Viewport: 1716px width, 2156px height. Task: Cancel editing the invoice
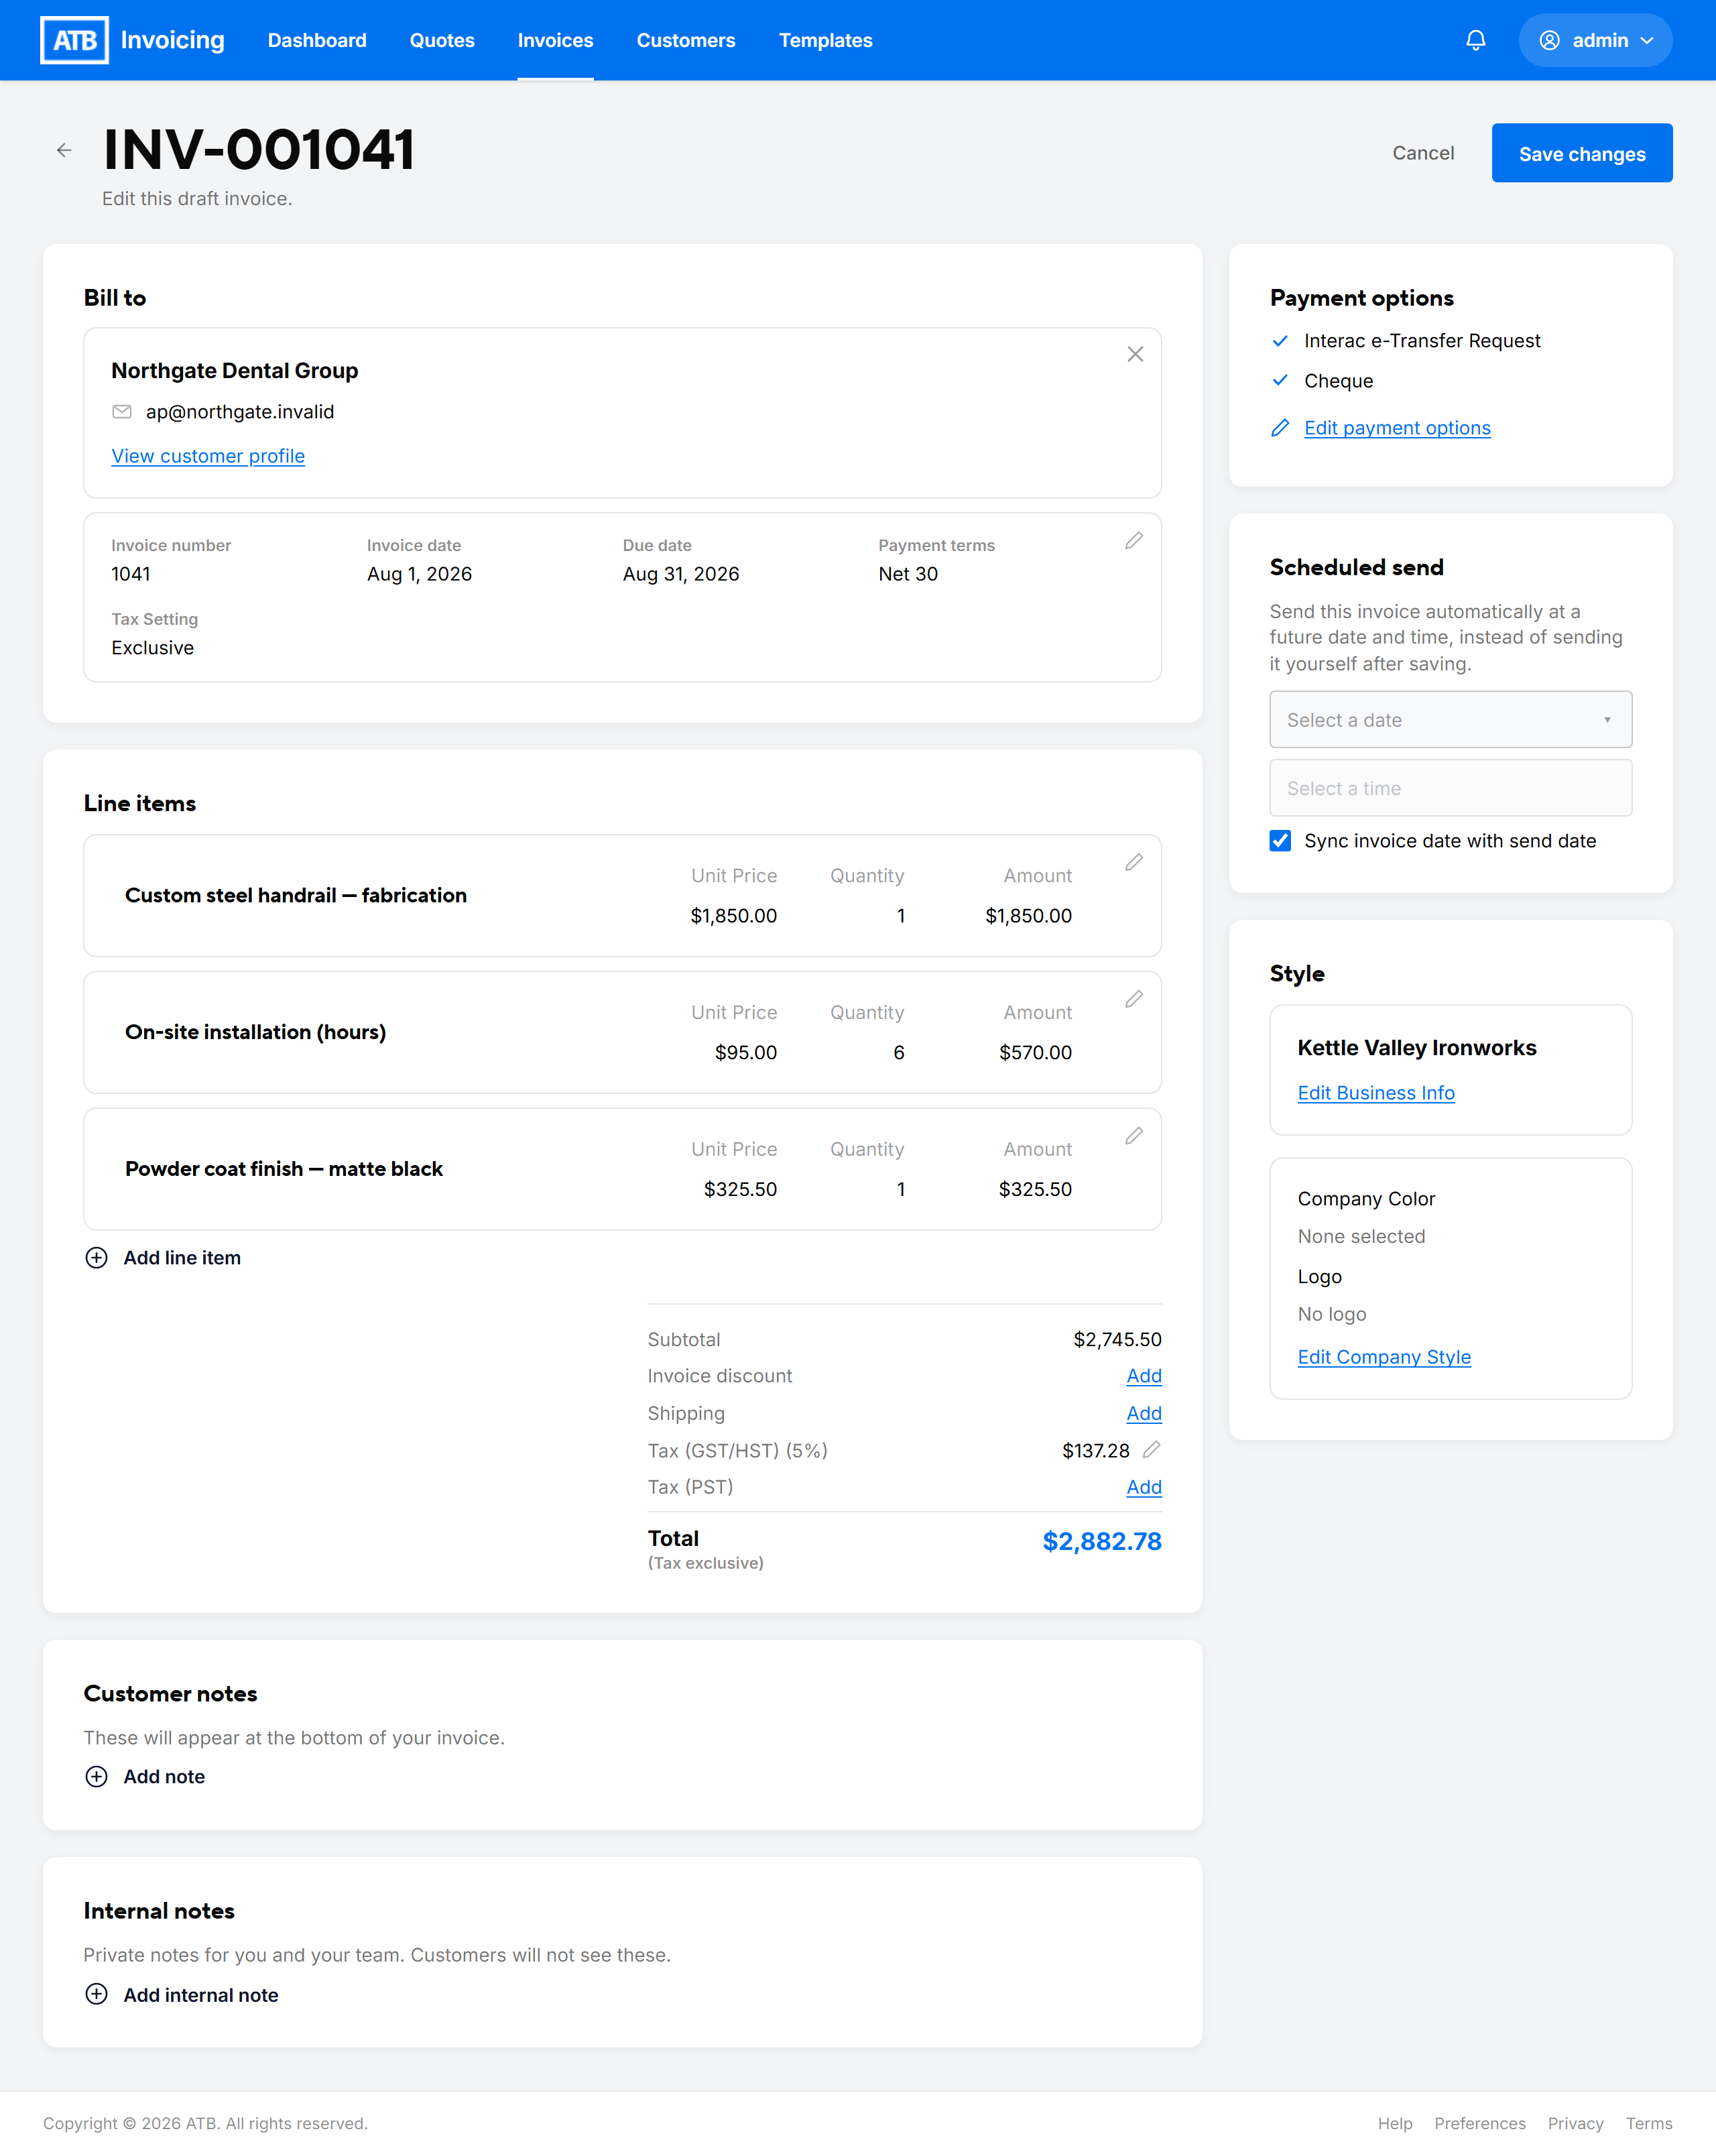(x=1423, y=153)
